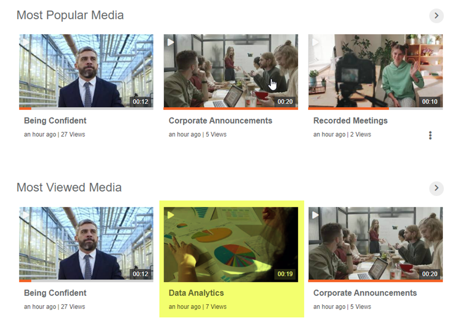Click the play icon on the Data Analytics thumbnail
461x331 pixels.
point(171,215)
